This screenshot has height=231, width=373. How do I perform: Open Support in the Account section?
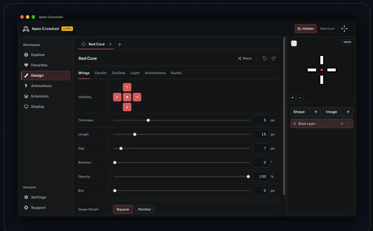tap(46, 208)
